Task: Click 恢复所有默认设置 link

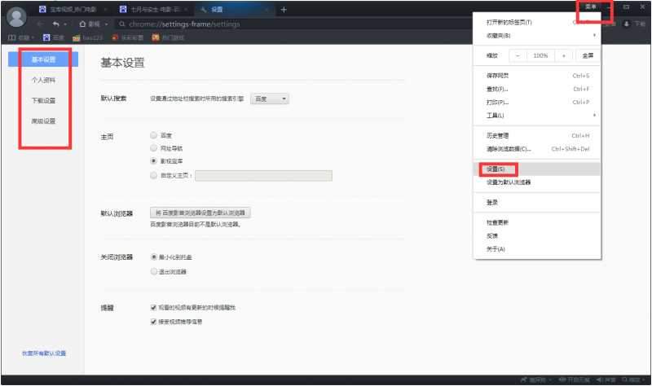Action: [x=44, y=353]
